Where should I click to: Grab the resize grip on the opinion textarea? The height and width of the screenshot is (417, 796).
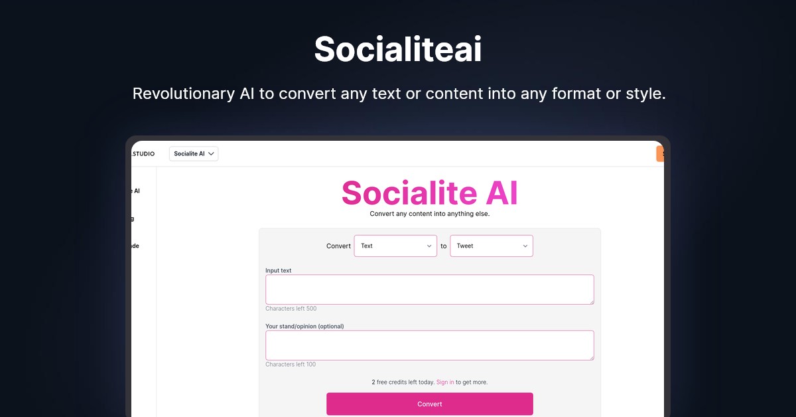[x=591, y=357]
